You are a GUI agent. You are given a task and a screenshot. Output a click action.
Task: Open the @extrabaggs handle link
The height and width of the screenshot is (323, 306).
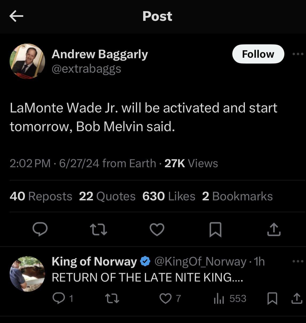(86, 69)
